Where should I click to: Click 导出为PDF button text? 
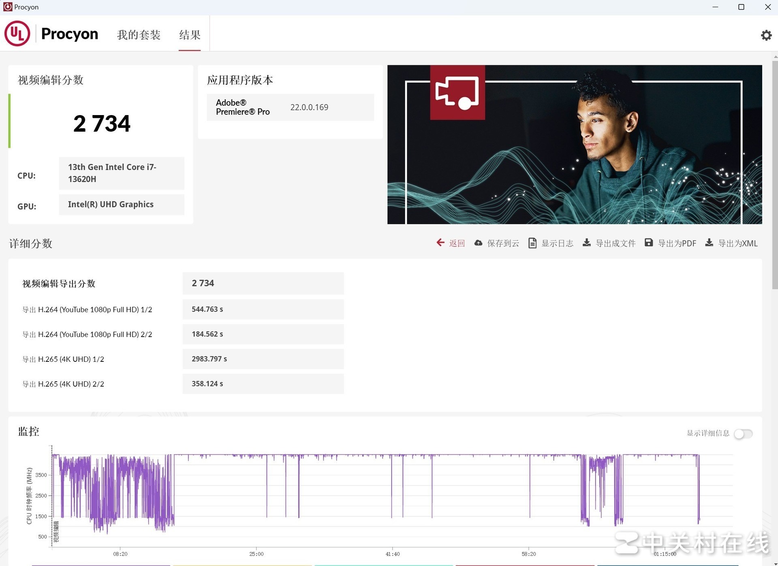tap(677, 243)
